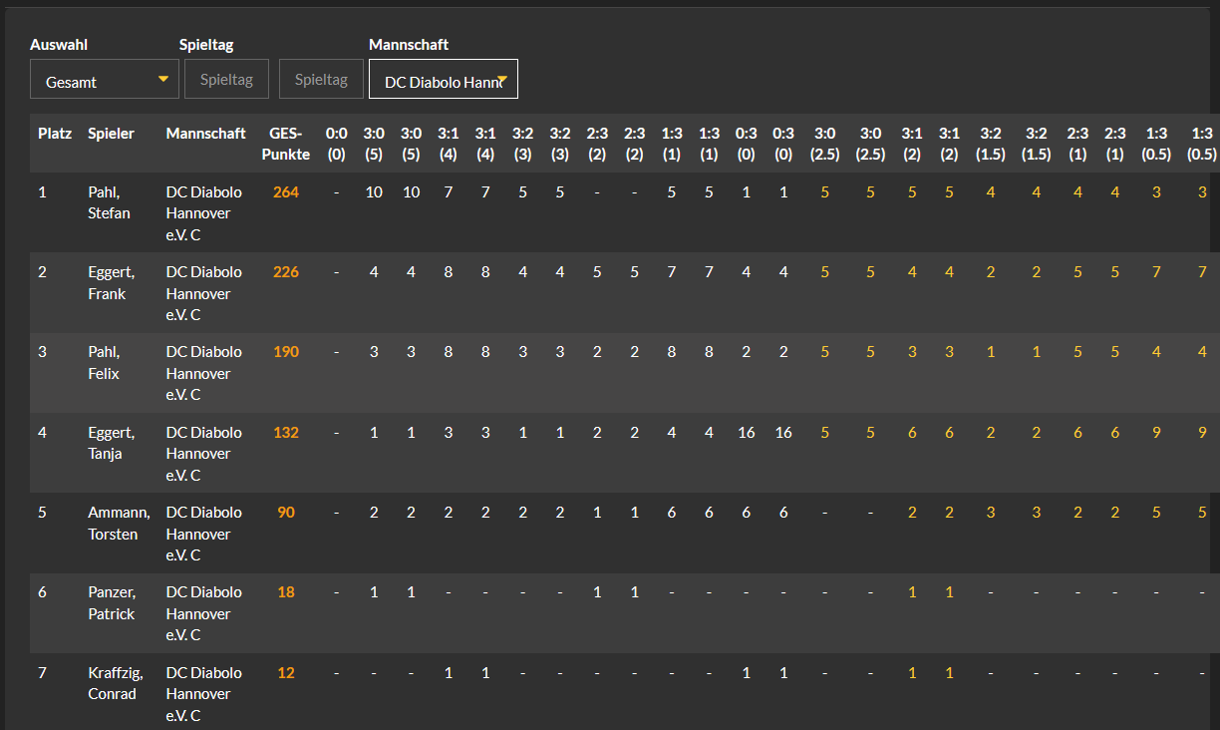This screenshot has height=730, width=1220.
Task: Click Platz number 7
Action: pos(42,672)
